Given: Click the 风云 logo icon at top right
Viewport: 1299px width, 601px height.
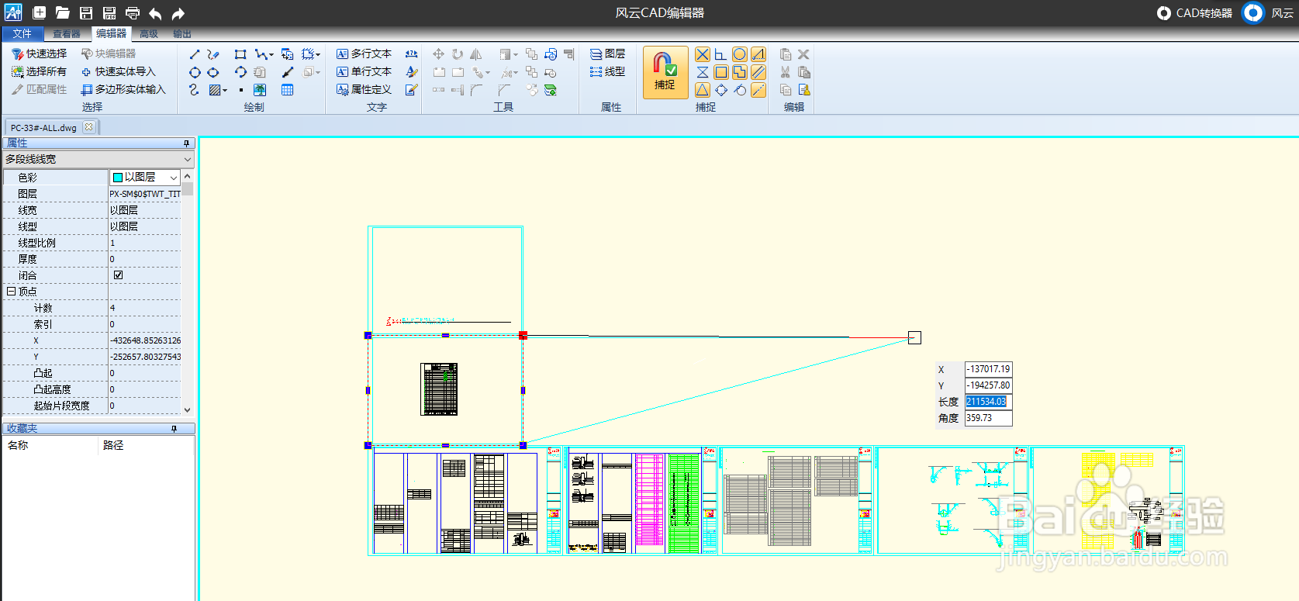Looking at the screenshot, I should (1253, 12).
